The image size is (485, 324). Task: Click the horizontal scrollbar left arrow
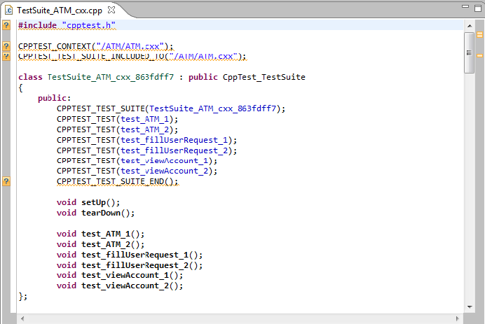click(x=22, y=318)
